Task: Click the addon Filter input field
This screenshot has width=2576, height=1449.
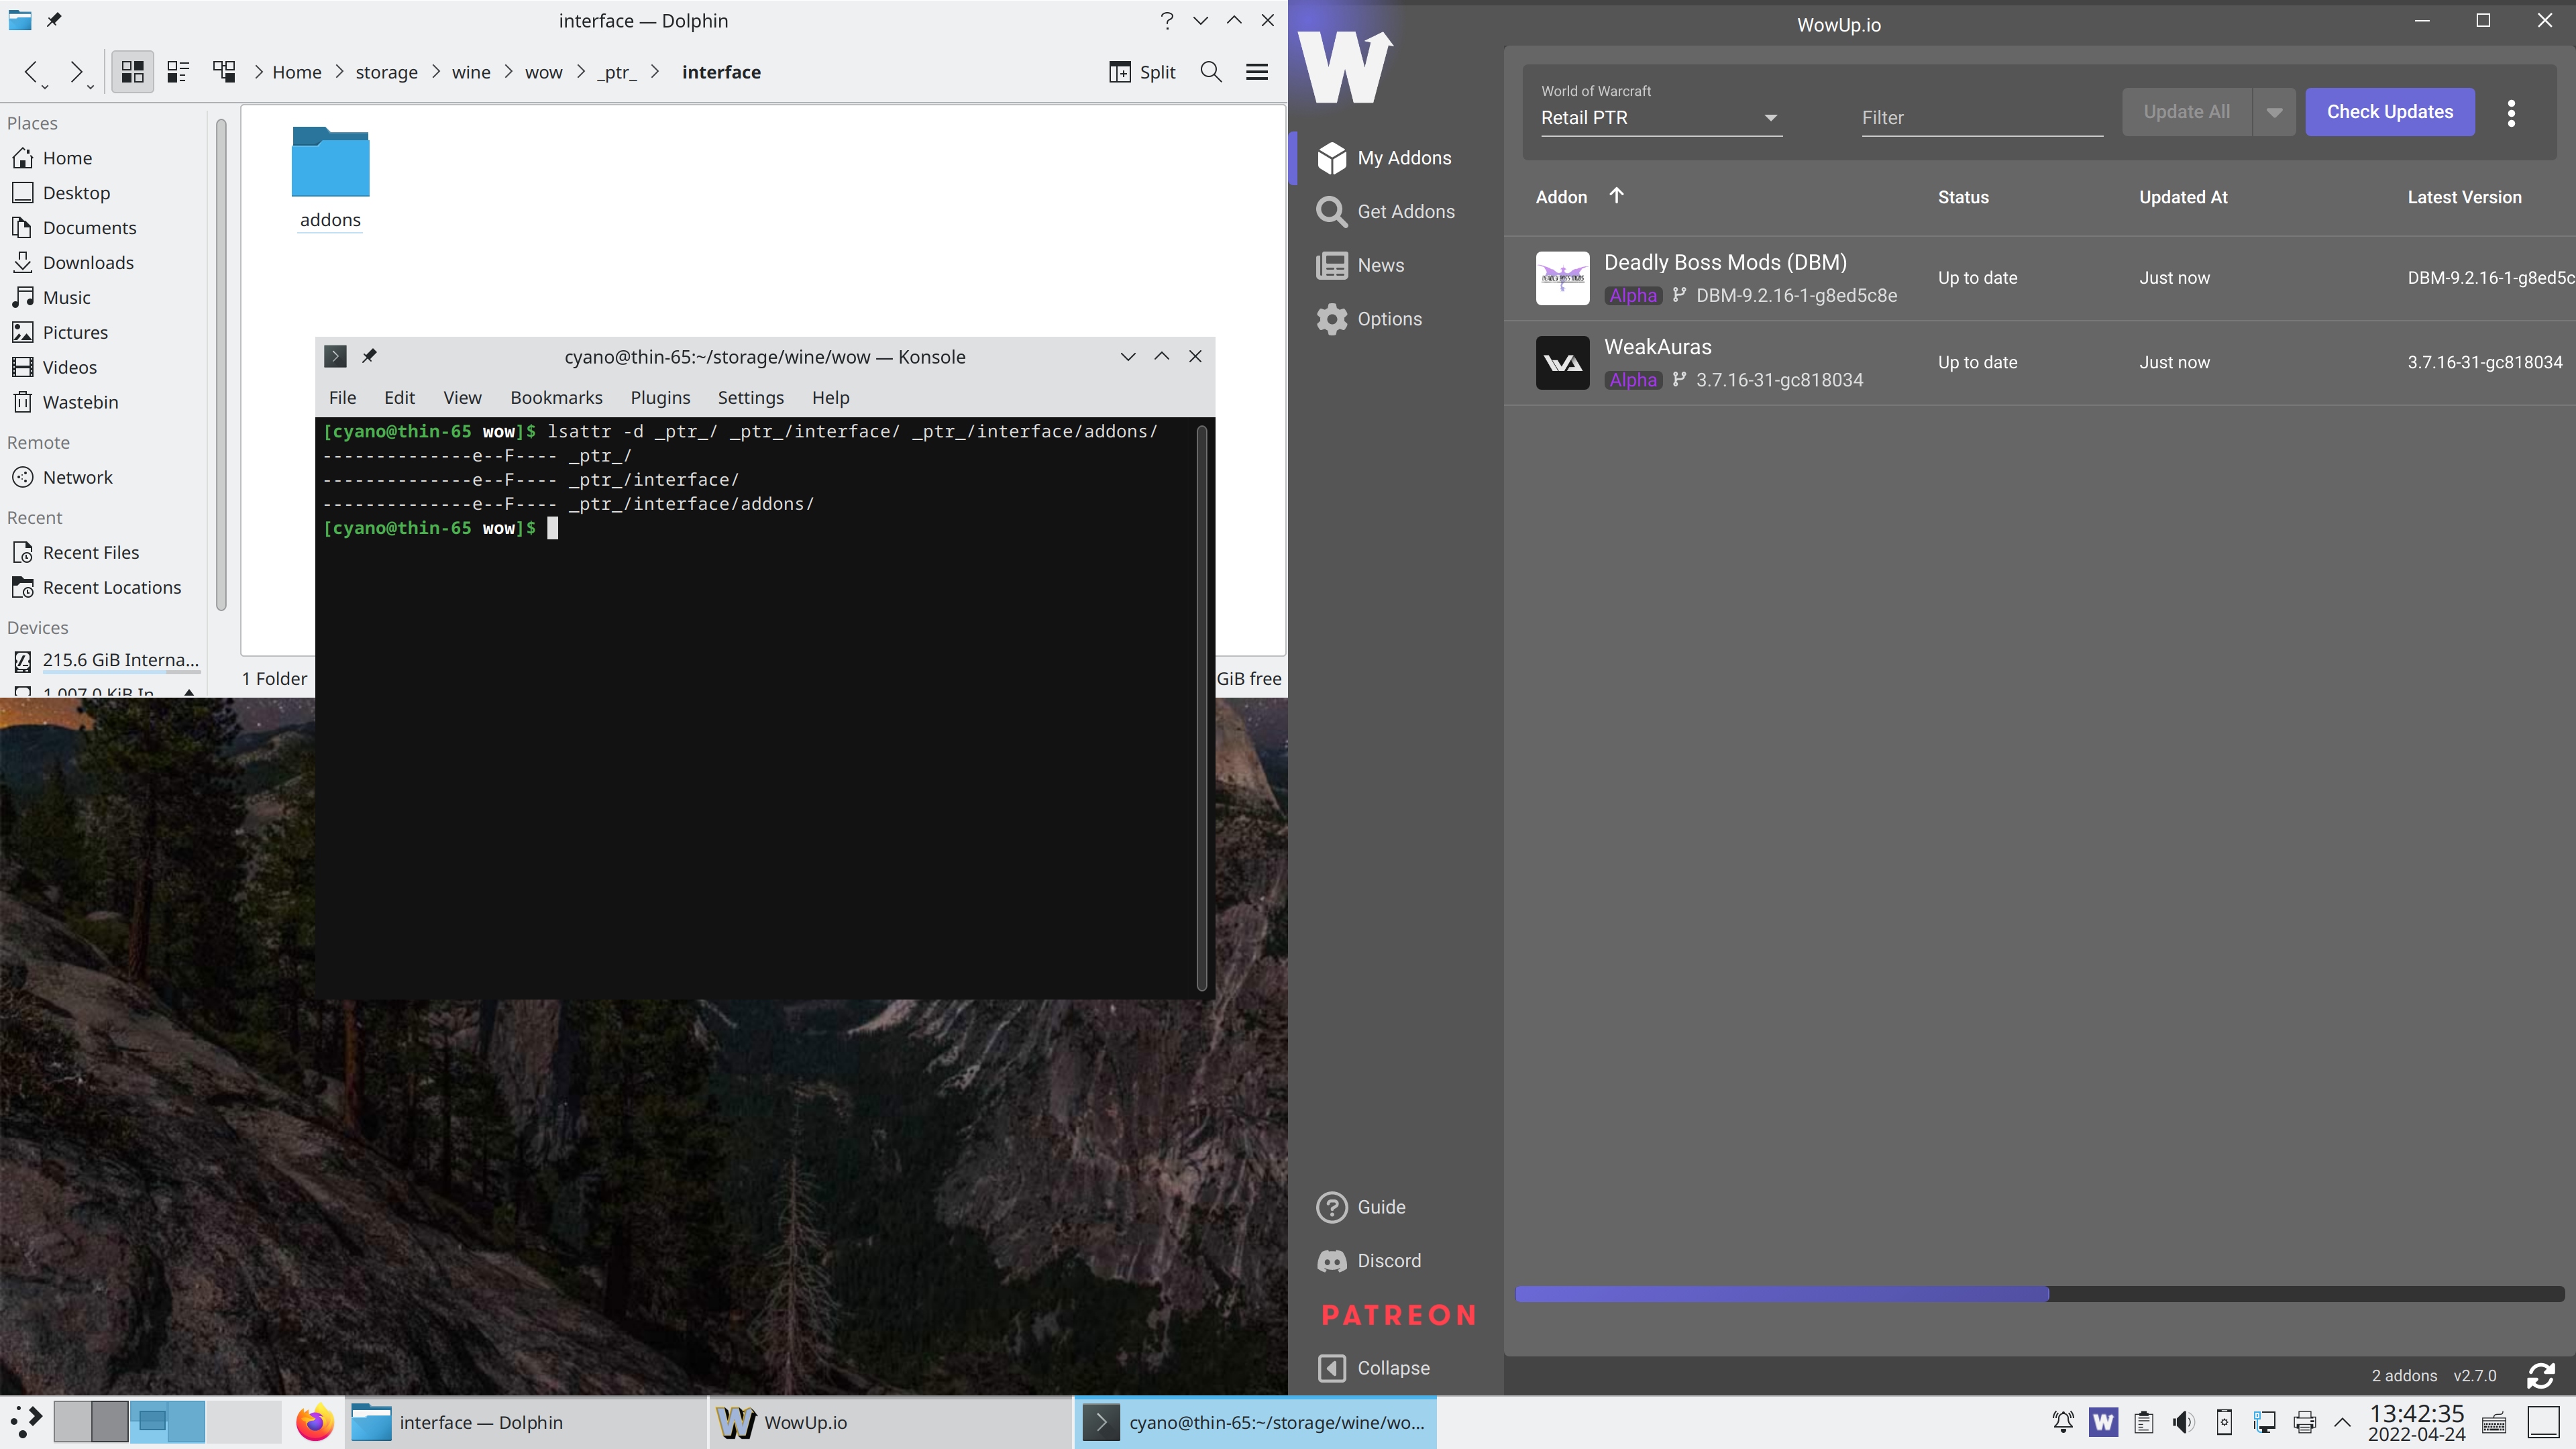Action: click(1980, 117)
